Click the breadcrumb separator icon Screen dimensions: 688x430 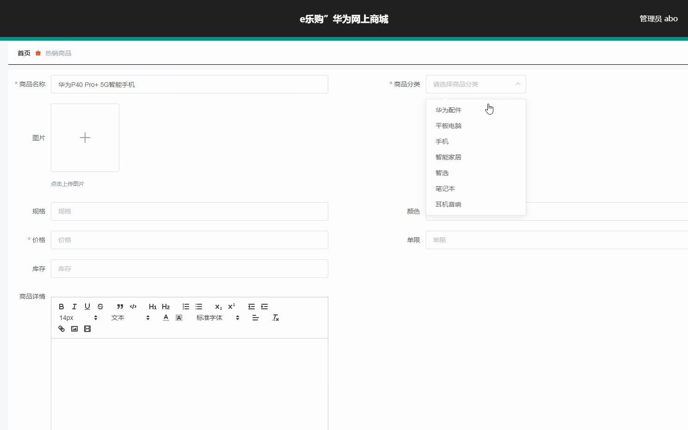pyautogui.click(x=38, y=53)
